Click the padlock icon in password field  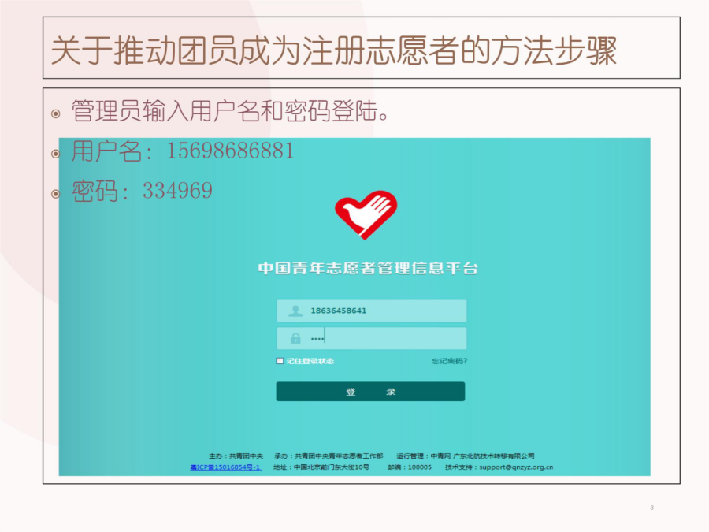pos(295,338)
